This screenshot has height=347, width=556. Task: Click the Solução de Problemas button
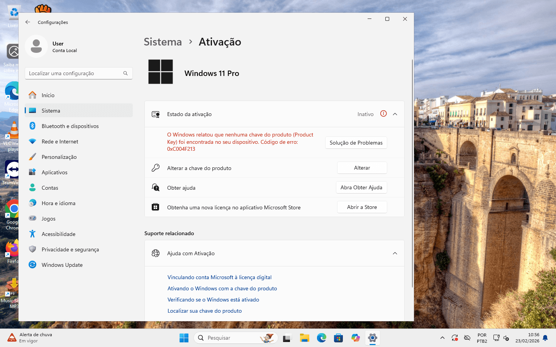click(x=356, y=143)
